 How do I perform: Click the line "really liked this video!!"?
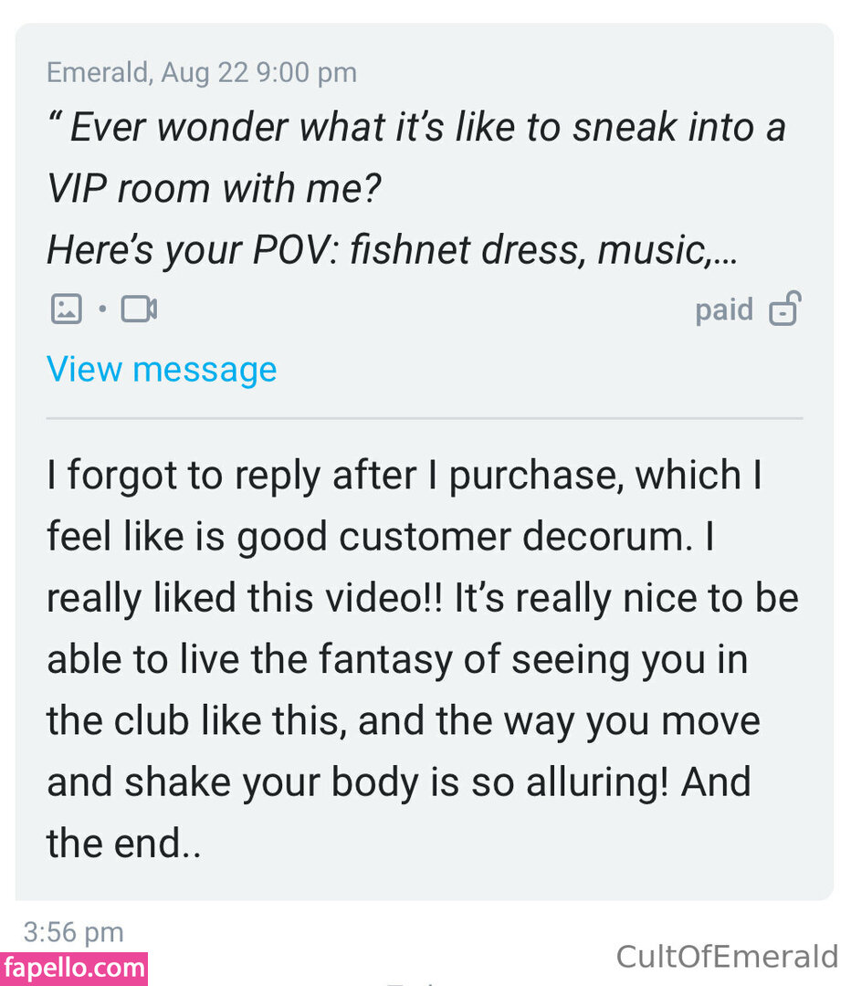coord(422,598)
